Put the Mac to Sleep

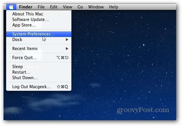39,67
